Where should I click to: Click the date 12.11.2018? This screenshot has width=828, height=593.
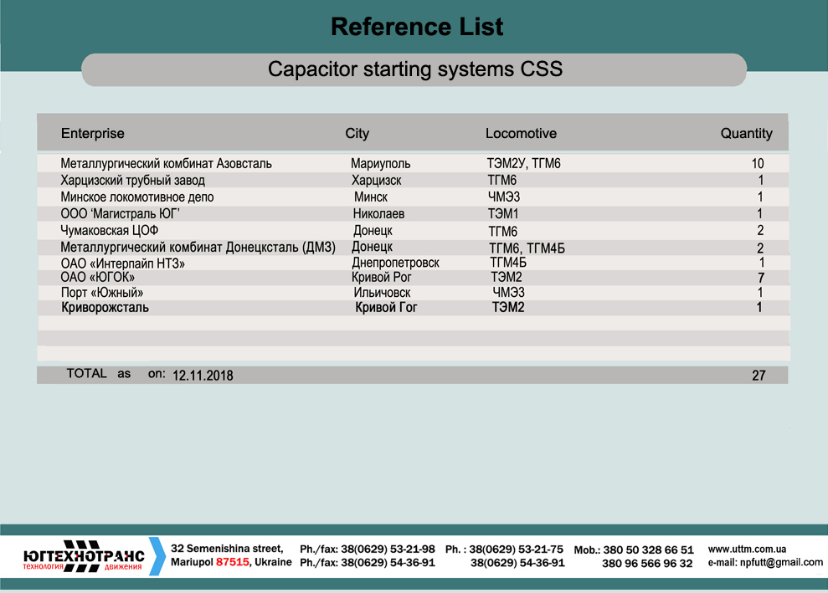tap(203, 376)
